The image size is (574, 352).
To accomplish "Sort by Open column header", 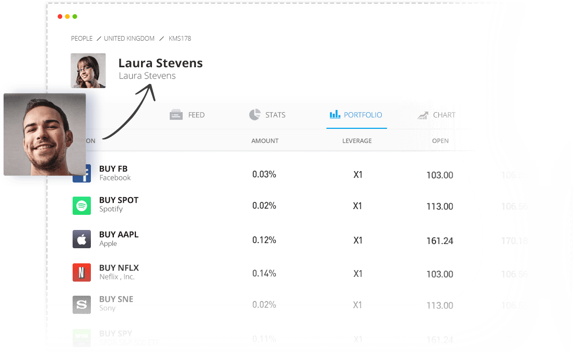I will (x=440, y=141).
